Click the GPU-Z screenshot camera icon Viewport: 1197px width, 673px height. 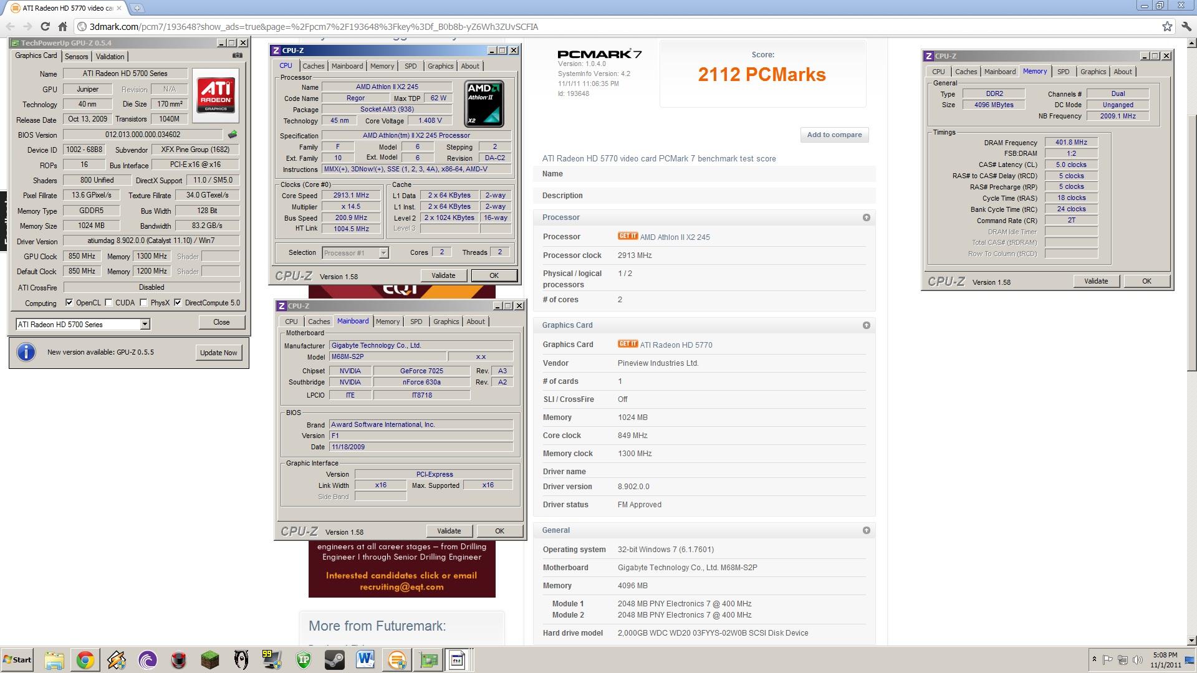click(x=237, y=55)
